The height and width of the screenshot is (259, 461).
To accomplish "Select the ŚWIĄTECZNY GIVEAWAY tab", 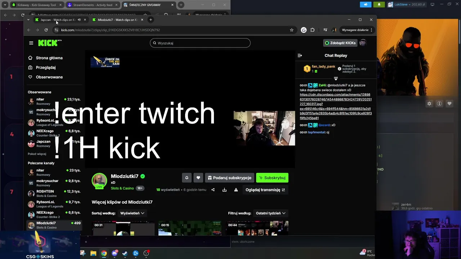I will tap(148, 5).
